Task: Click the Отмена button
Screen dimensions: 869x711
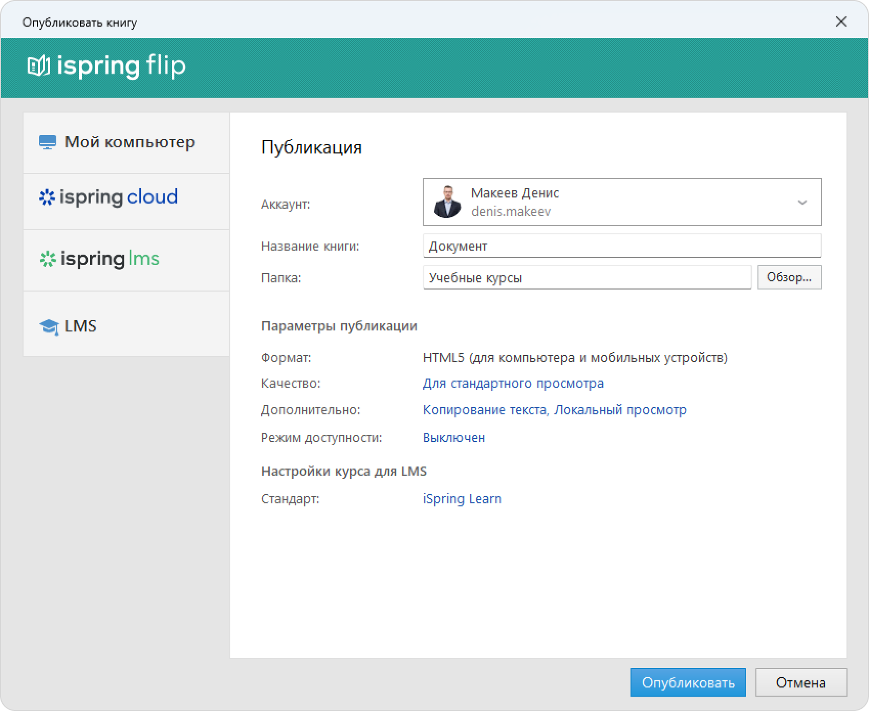Action: pos(801,682)
